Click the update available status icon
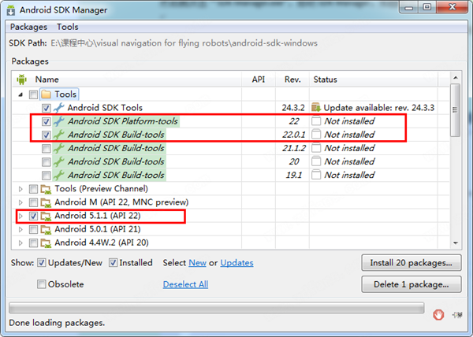Viewport: 473px width, 337px height. tap(316, 108)
